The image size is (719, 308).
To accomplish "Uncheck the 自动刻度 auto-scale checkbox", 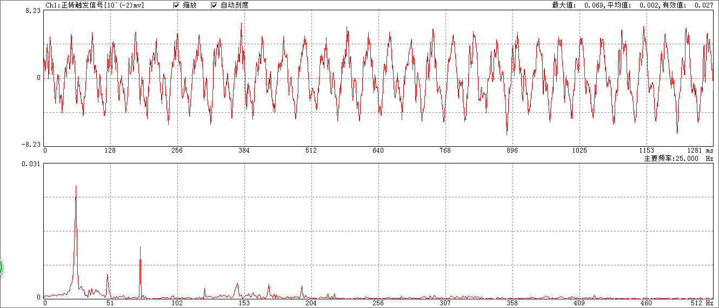I will (214, 5).
